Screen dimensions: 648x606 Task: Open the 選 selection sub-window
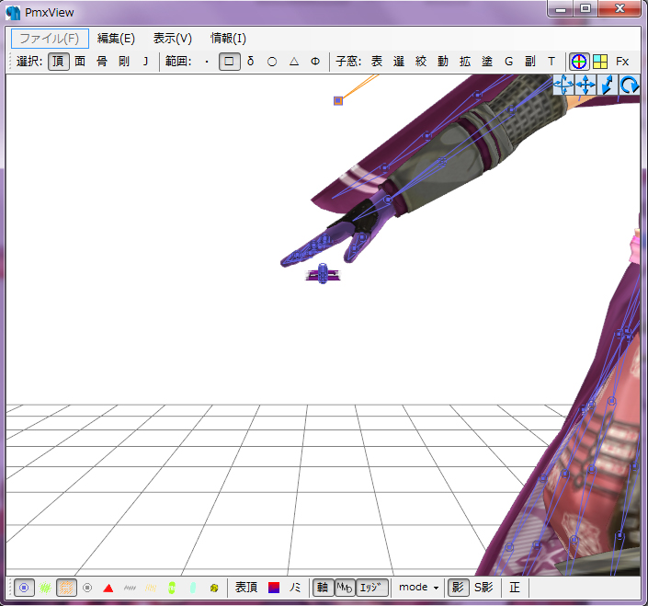399,62
